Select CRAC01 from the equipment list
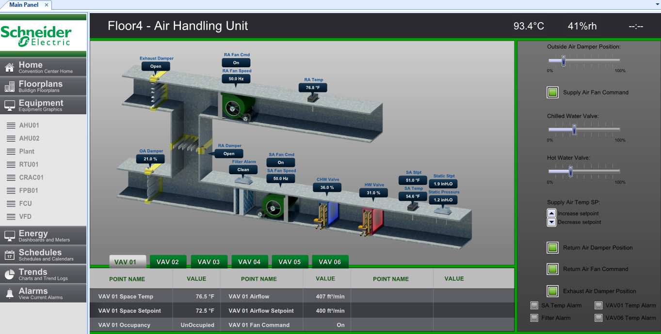 [x=31, y=178]
